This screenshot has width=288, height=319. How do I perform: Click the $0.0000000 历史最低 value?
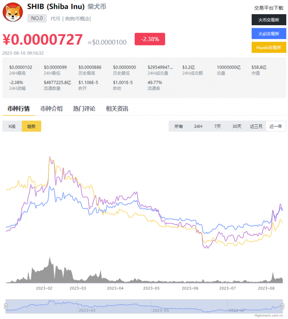125,67
